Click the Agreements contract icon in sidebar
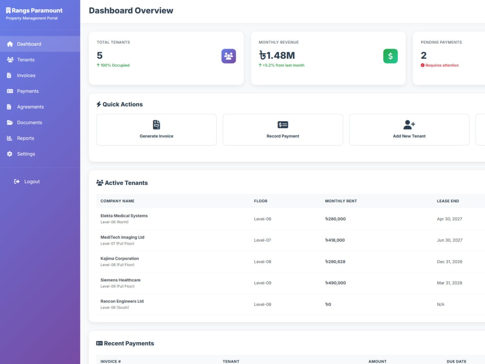 click(x=9, y=107)
